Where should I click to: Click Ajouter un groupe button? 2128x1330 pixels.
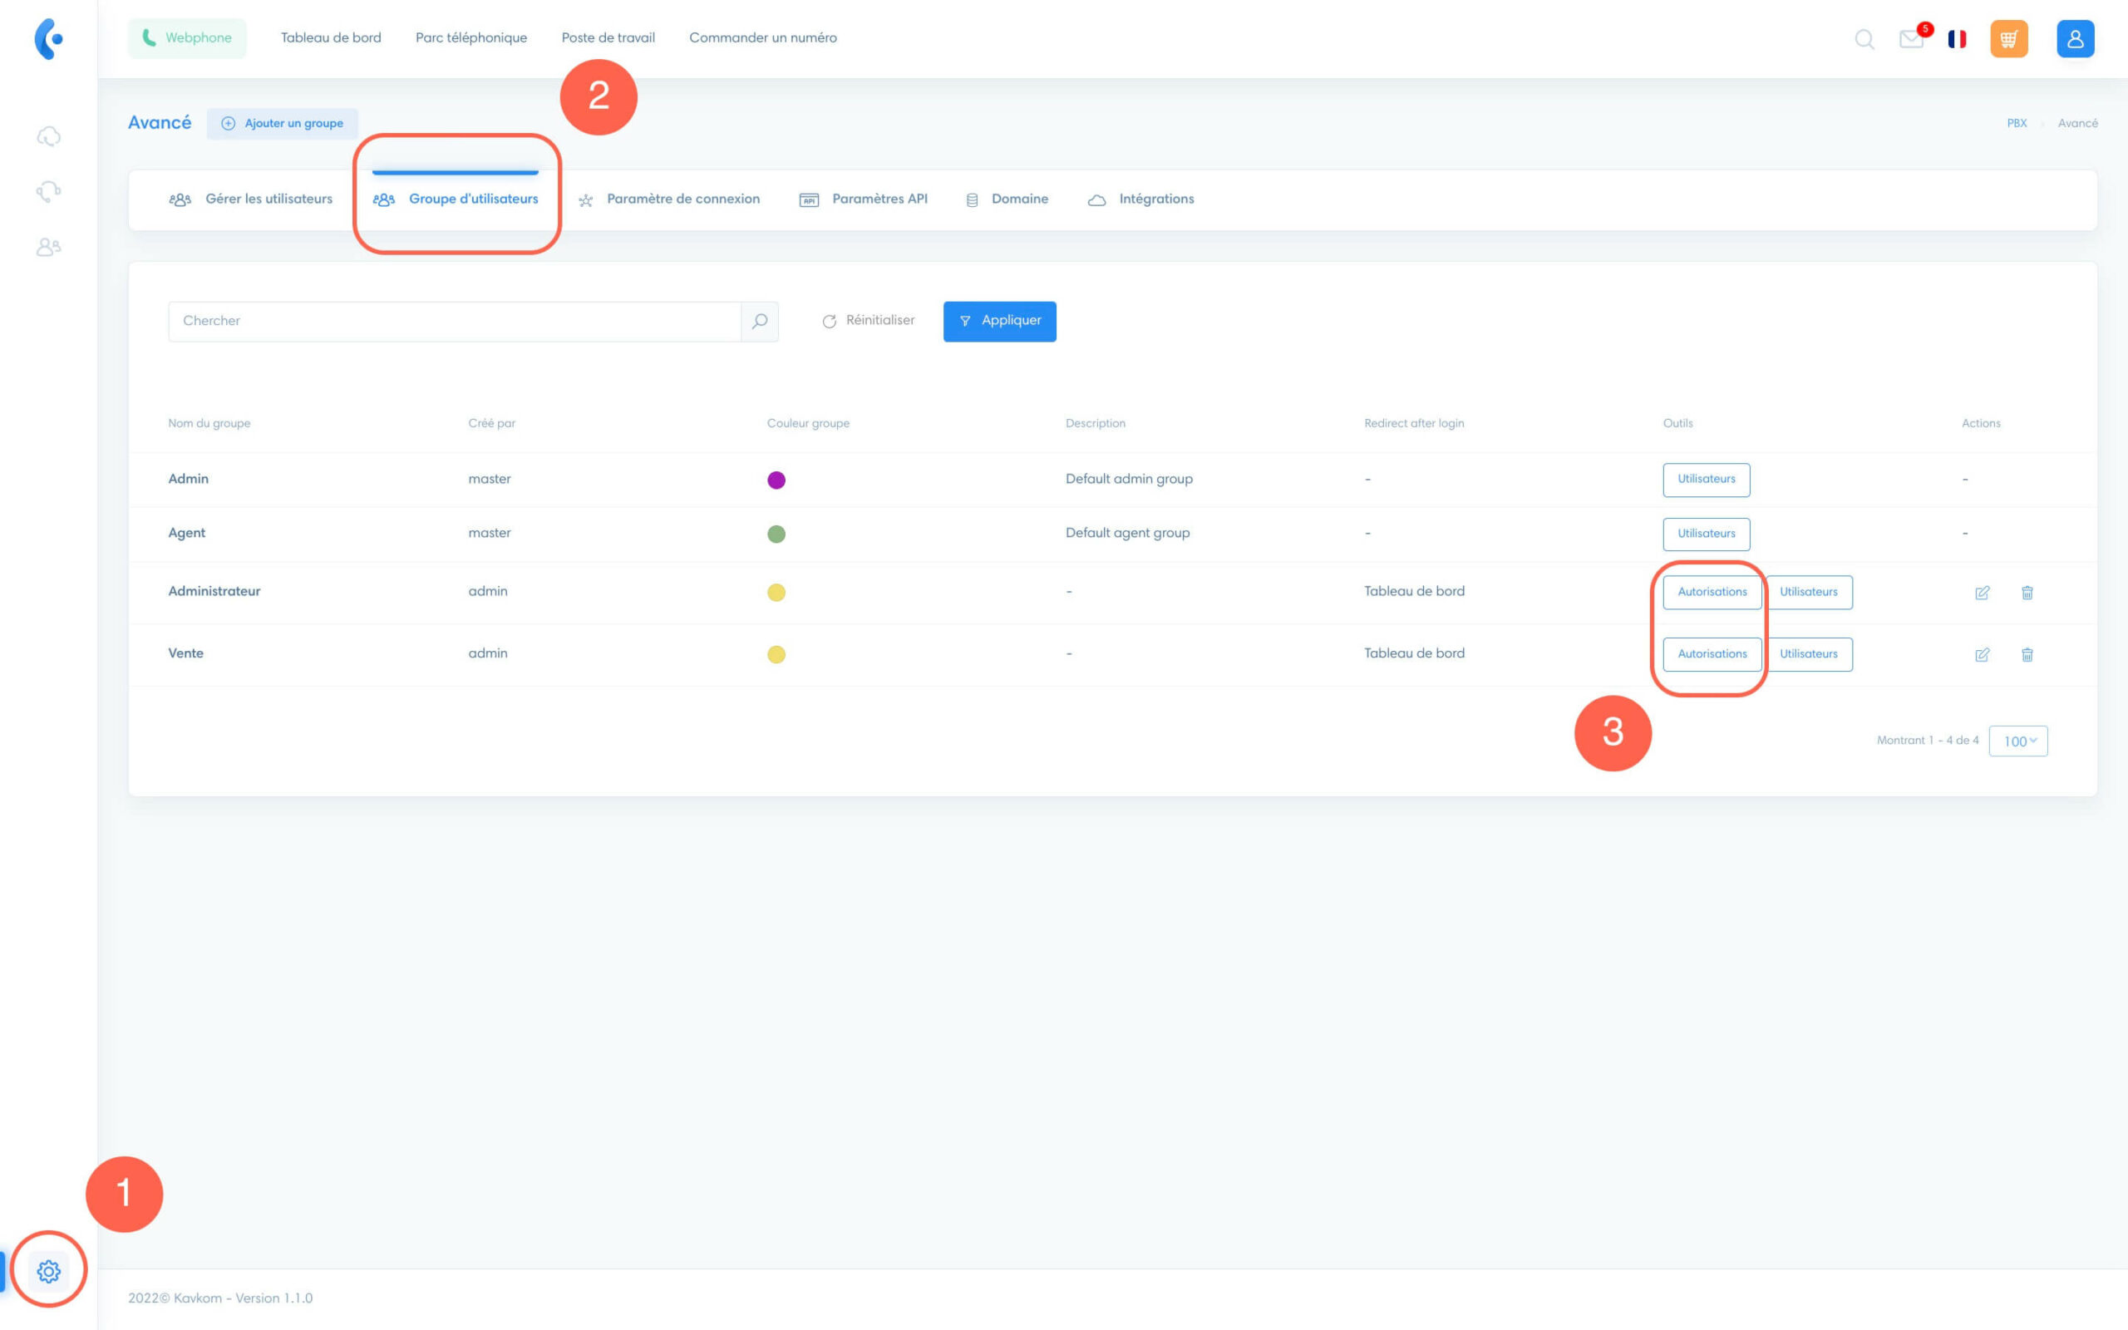coord(283,123)
